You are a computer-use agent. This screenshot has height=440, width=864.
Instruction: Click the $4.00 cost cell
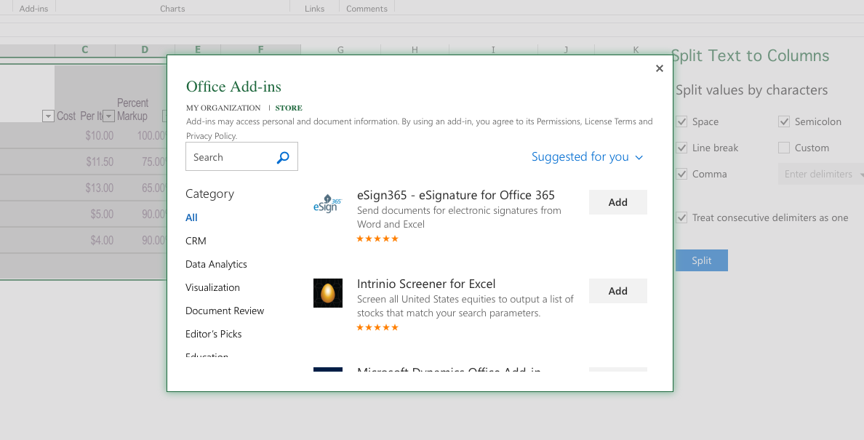85,240
